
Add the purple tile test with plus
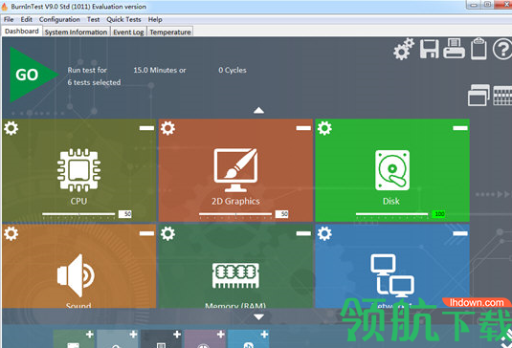click(x=221, y=335)
